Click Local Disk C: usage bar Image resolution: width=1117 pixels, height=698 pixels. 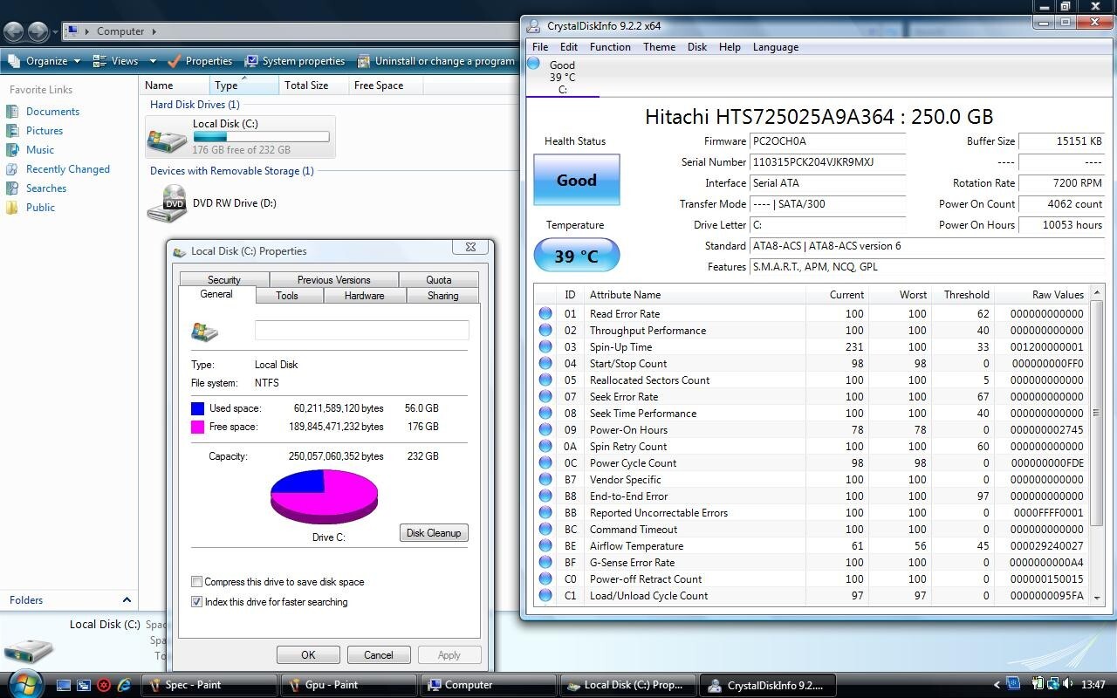coord(261,137)
